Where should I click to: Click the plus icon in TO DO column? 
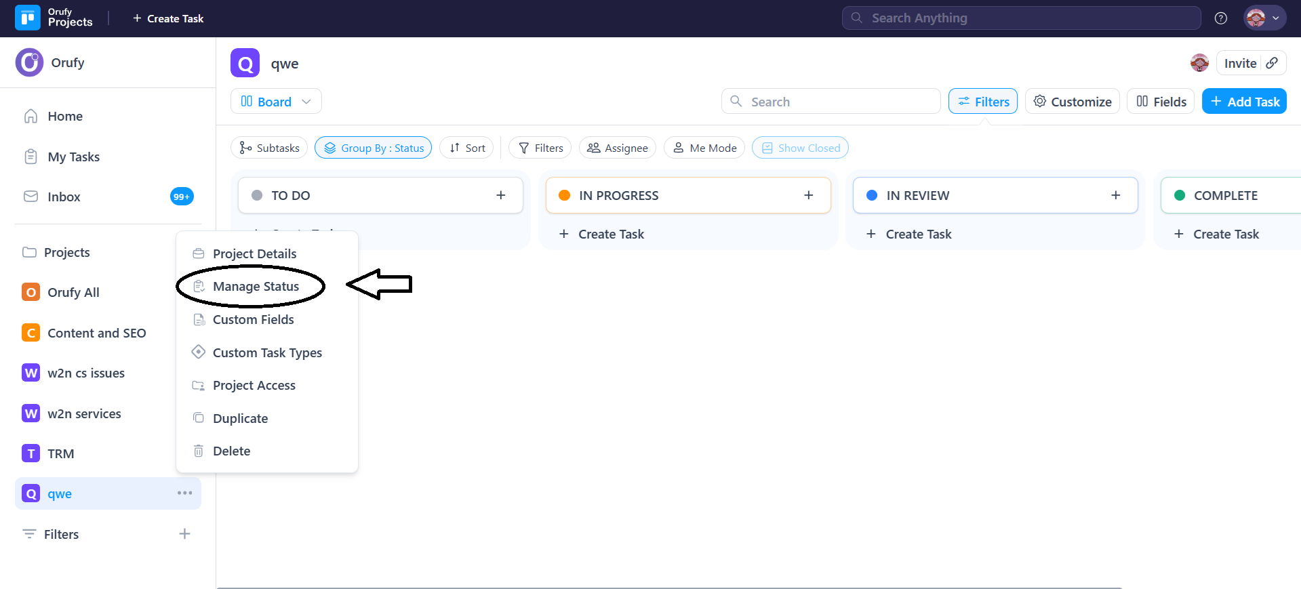(x=500, y=195)
